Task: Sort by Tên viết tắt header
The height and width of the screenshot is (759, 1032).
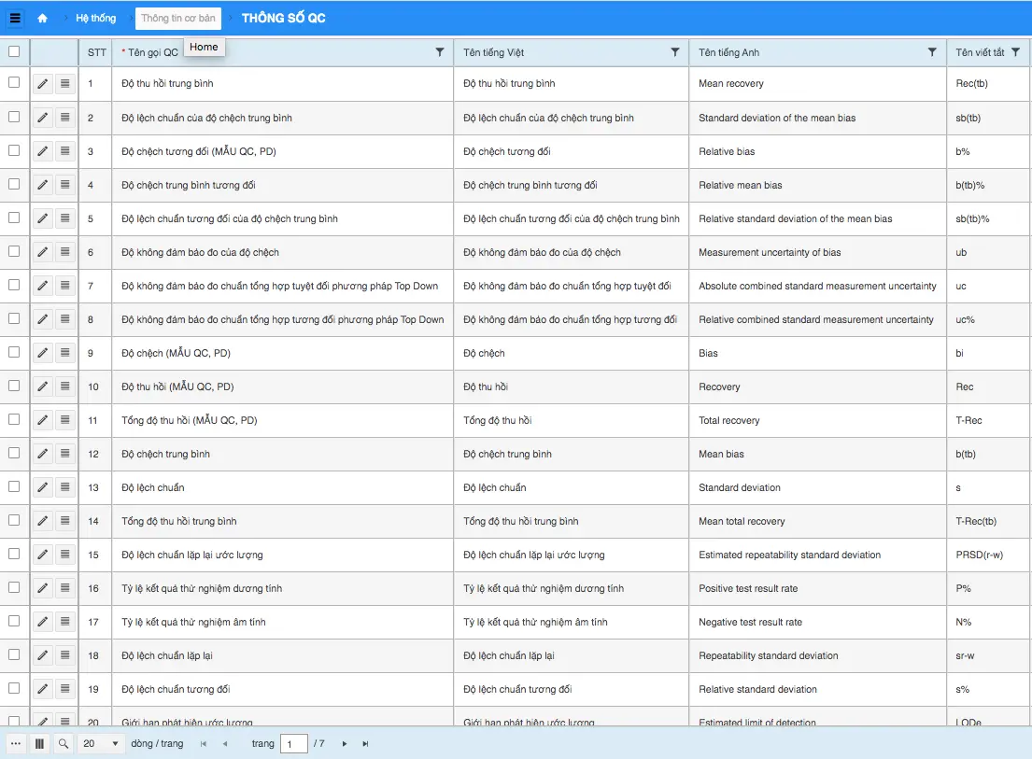Action: click(980, 52)
